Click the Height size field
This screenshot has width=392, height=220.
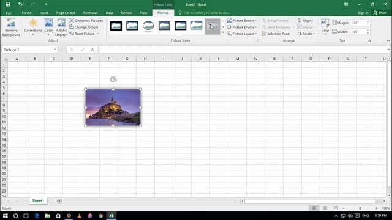(x=358, y=23)
